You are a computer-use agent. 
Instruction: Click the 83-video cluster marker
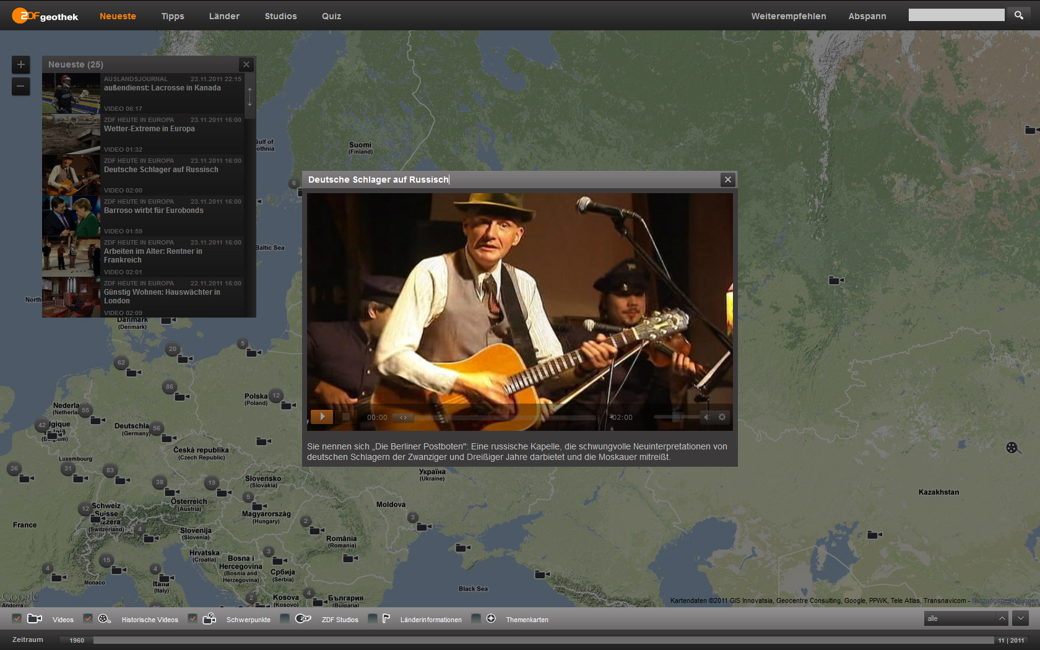tap(110, 470)
